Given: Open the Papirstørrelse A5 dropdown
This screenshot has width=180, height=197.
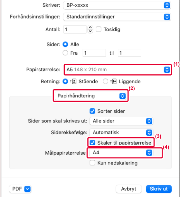Looking at the screenshot, I should click(x=118, y=70).
